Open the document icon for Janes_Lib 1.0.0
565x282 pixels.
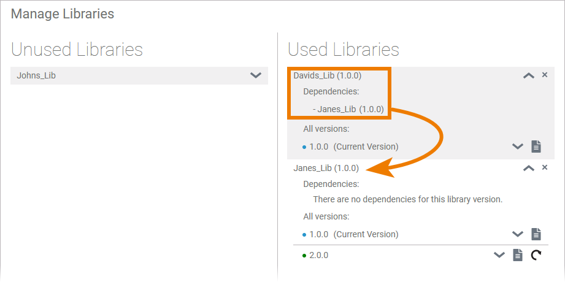(x=536, y=234)
